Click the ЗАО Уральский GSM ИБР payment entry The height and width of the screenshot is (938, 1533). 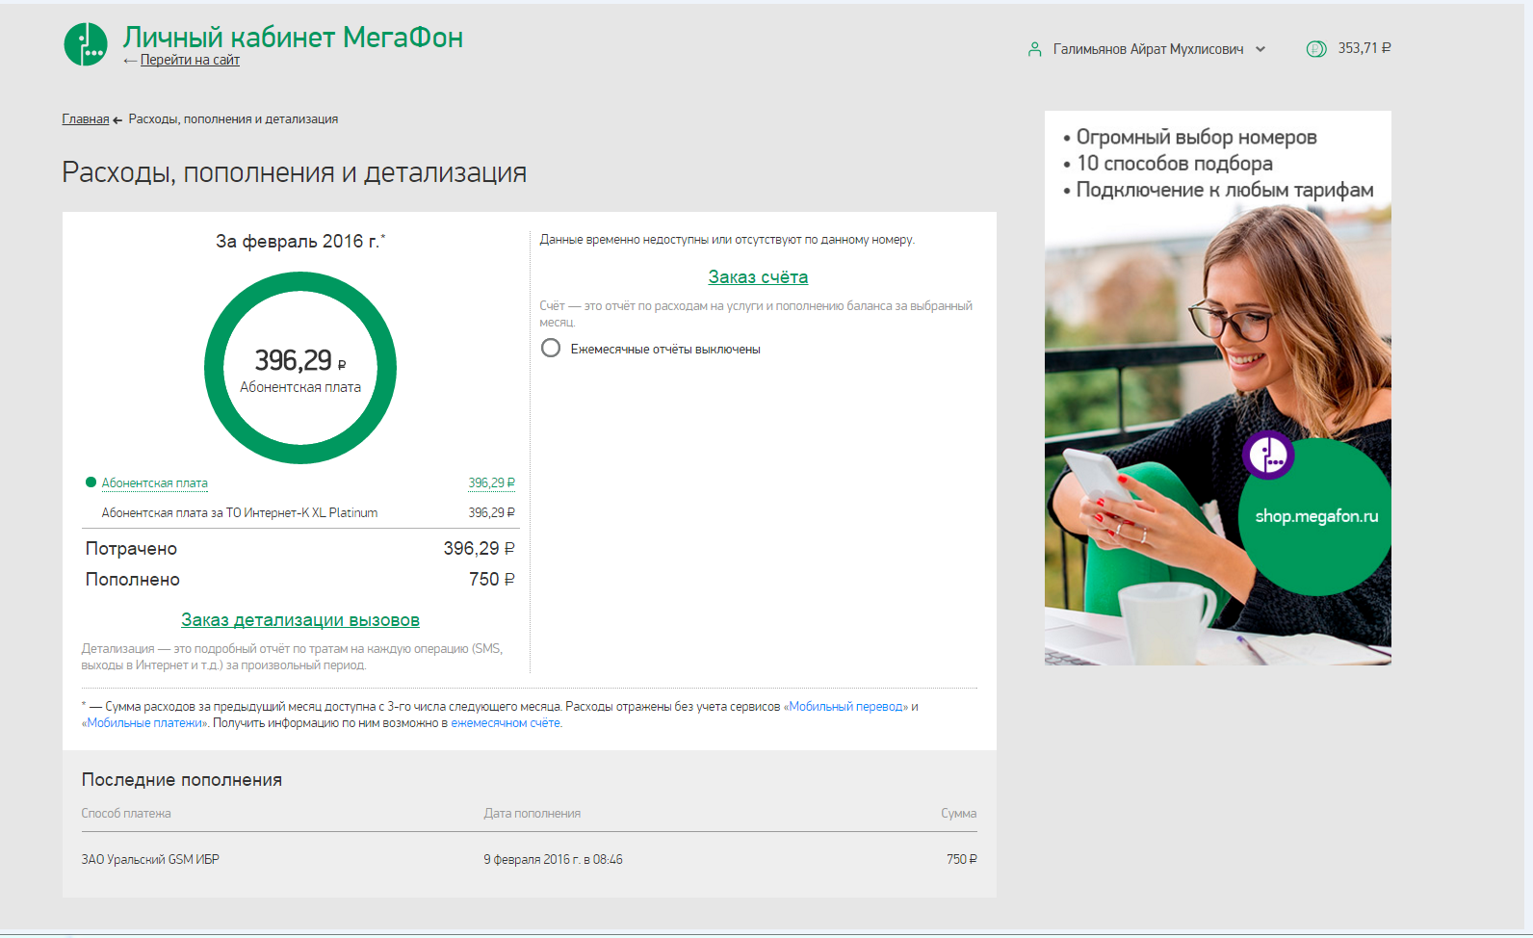click(x=150, y=860)
